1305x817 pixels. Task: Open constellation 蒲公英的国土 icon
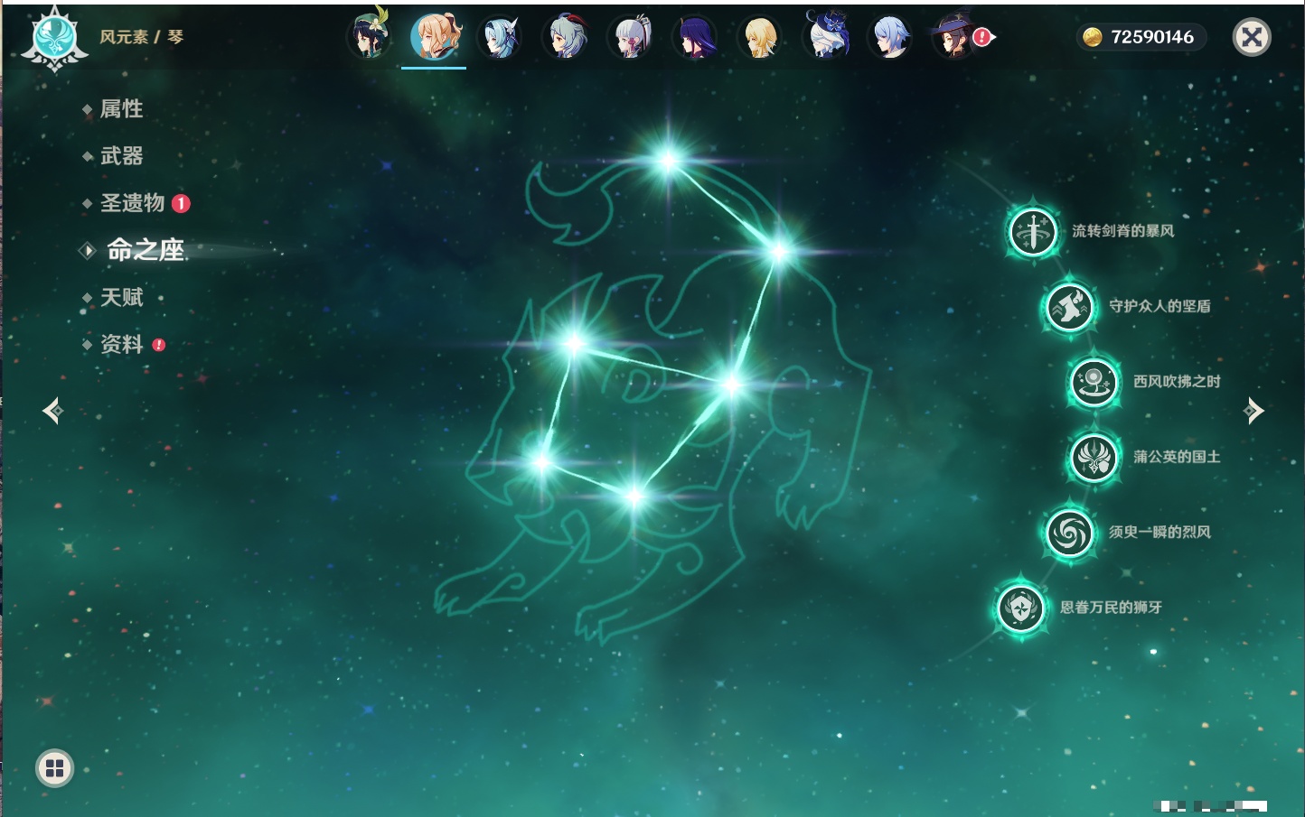(1094, 457)
